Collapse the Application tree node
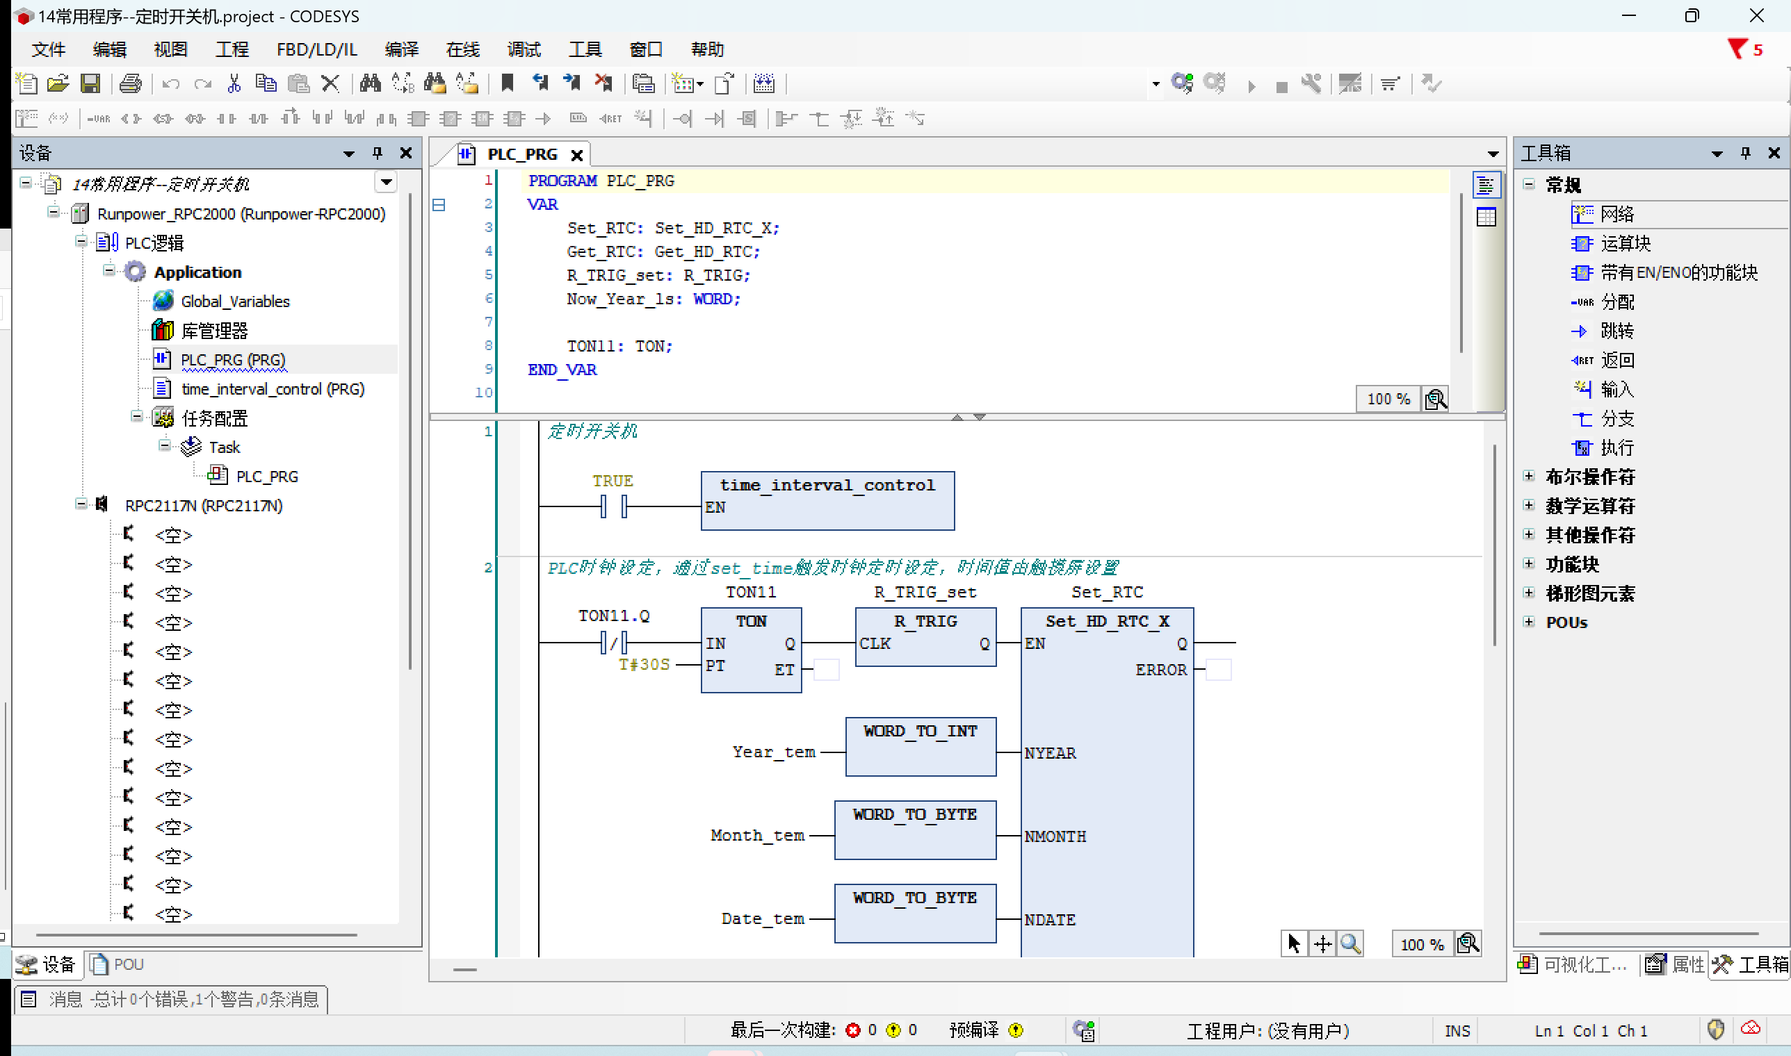 click(109, 270)
